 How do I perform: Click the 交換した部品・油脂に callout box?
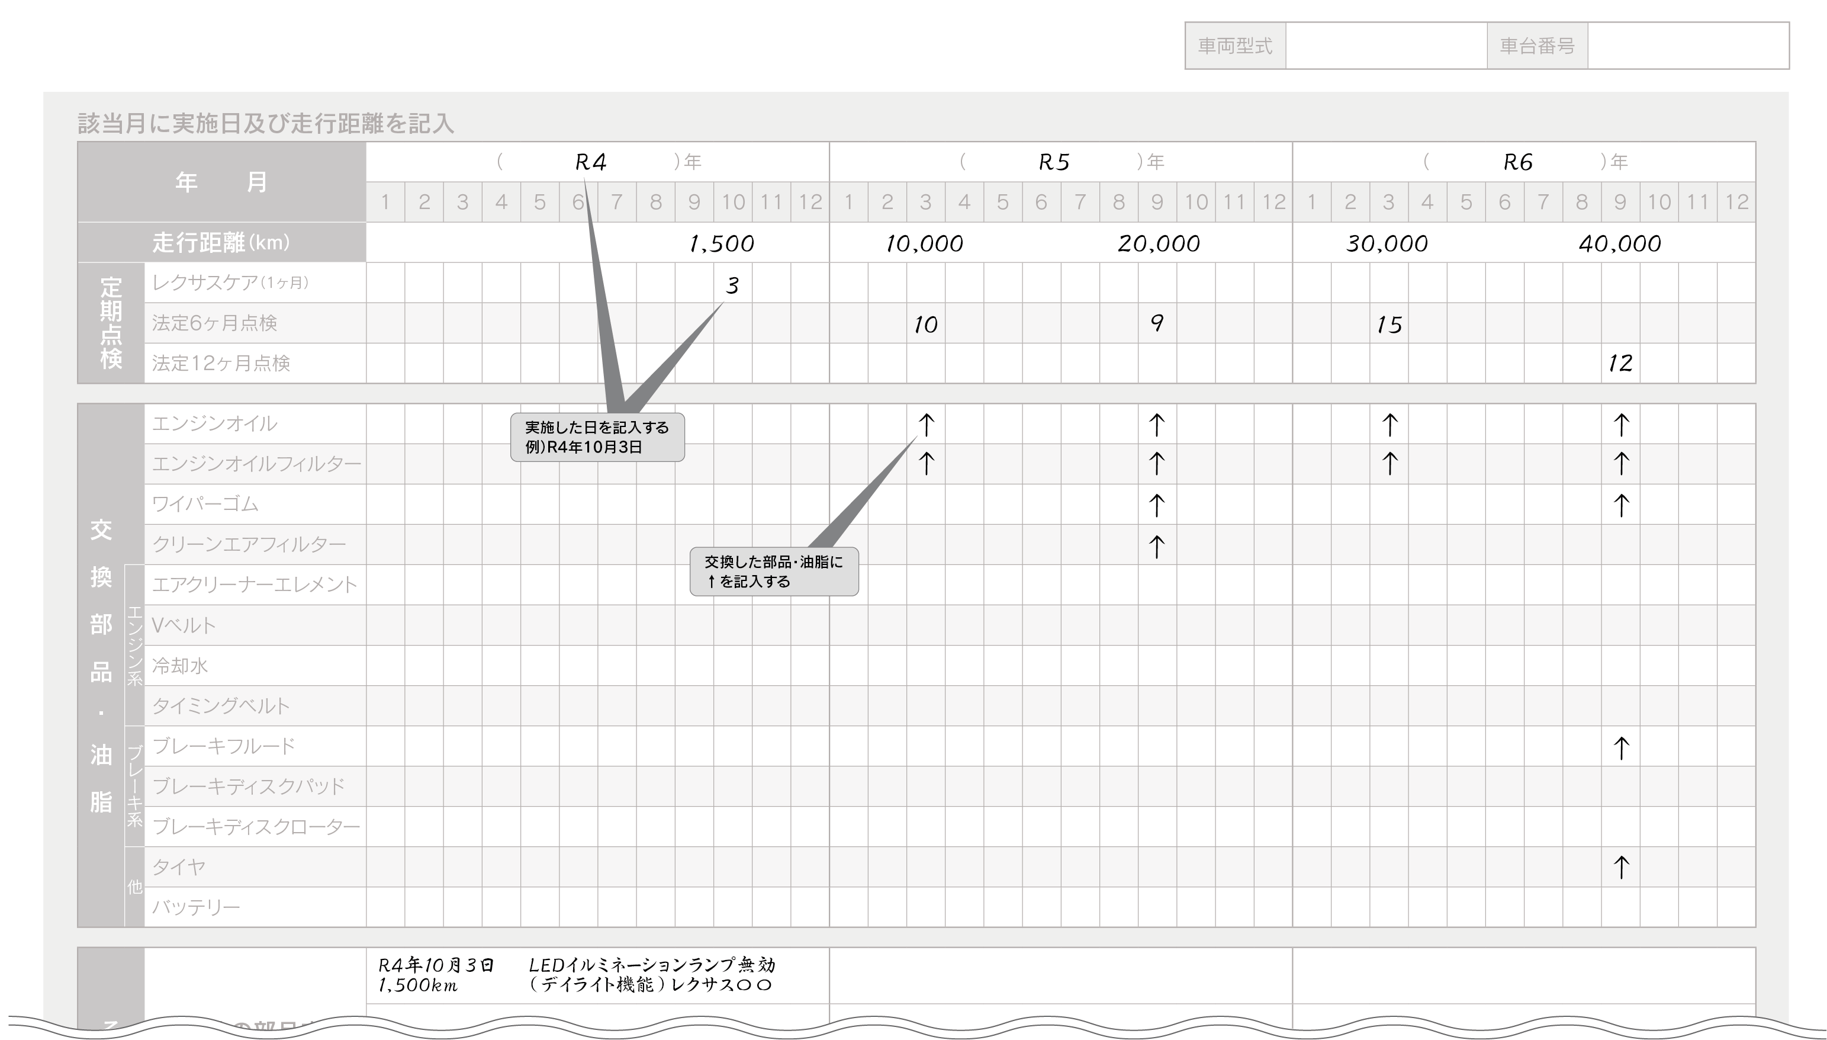[773, 572]
